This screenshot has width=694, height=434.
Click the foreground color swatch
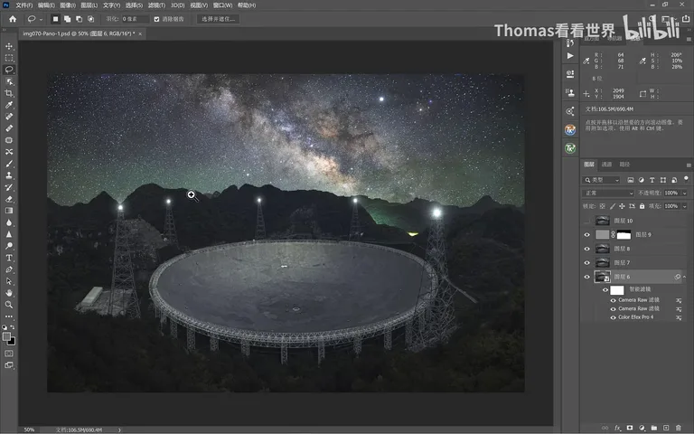(6, 337)
